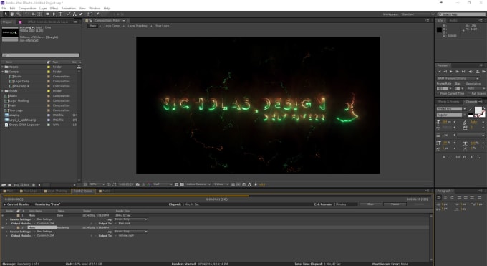The width and height of the screenshot is (487, 266).
Task: Open Workspace Standard dropdown
Action: 417,14
